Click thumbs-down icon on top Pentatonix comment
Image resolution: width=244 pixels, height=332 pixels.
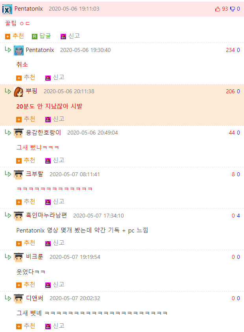pyautogui.click(x=233, y=9)
